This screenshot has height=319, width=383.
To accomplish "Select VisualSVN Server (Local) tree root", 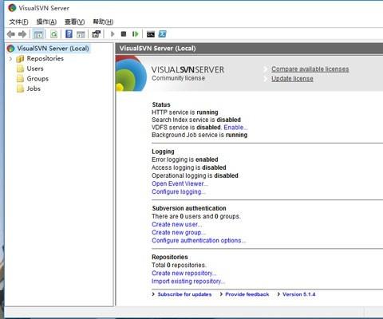I will pyautogui.click(x=53, y=49).
